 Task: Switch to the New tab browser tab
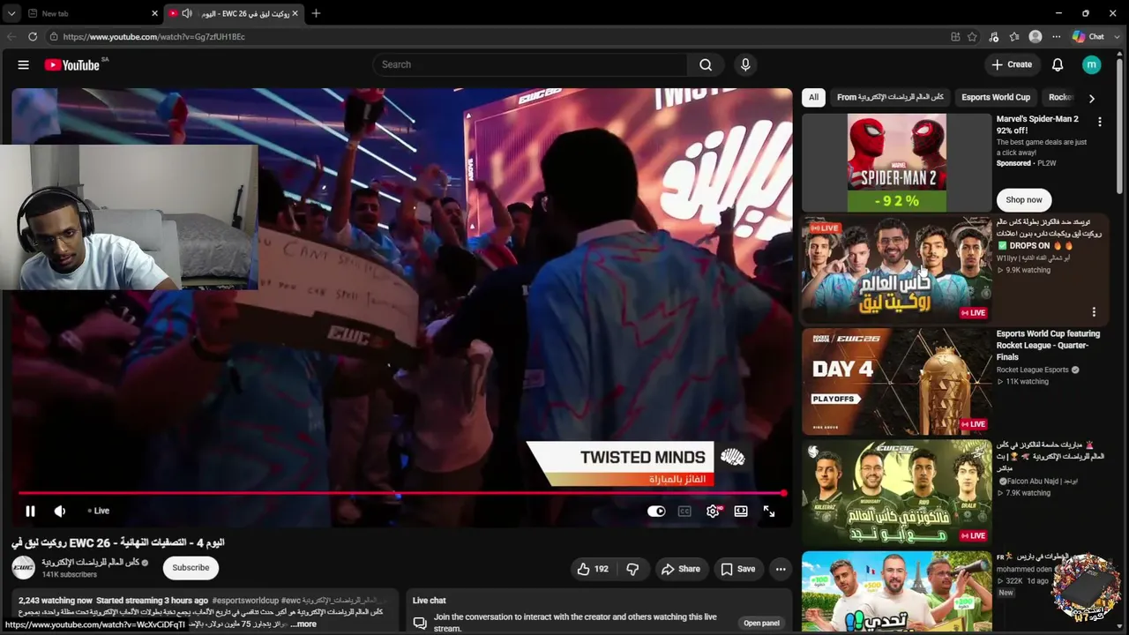[x=91, y=13]
